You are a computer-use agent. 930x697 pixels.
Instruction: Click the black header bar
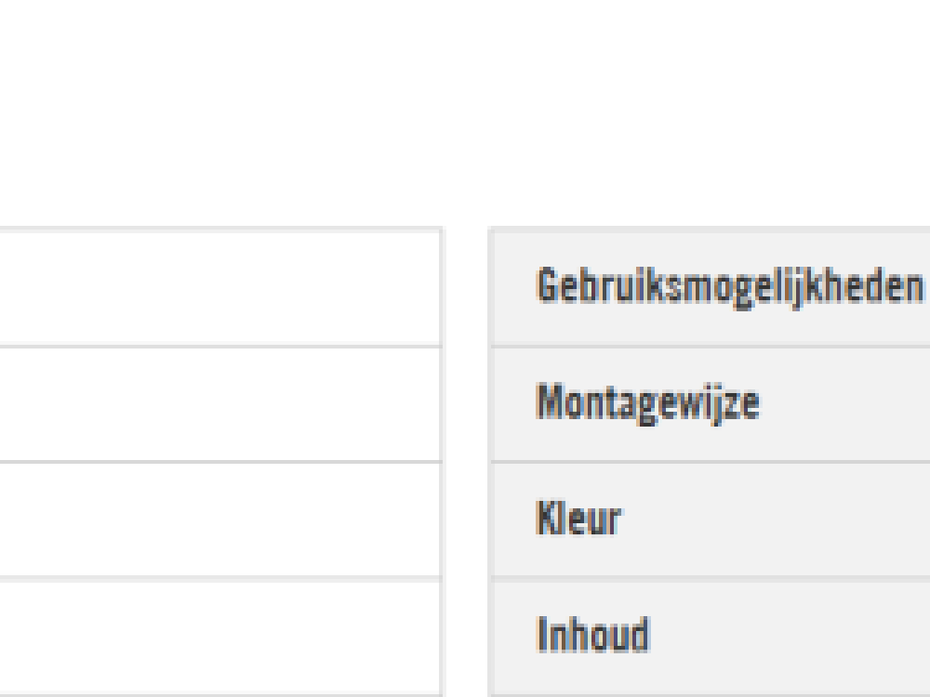(x=465, y=60)
